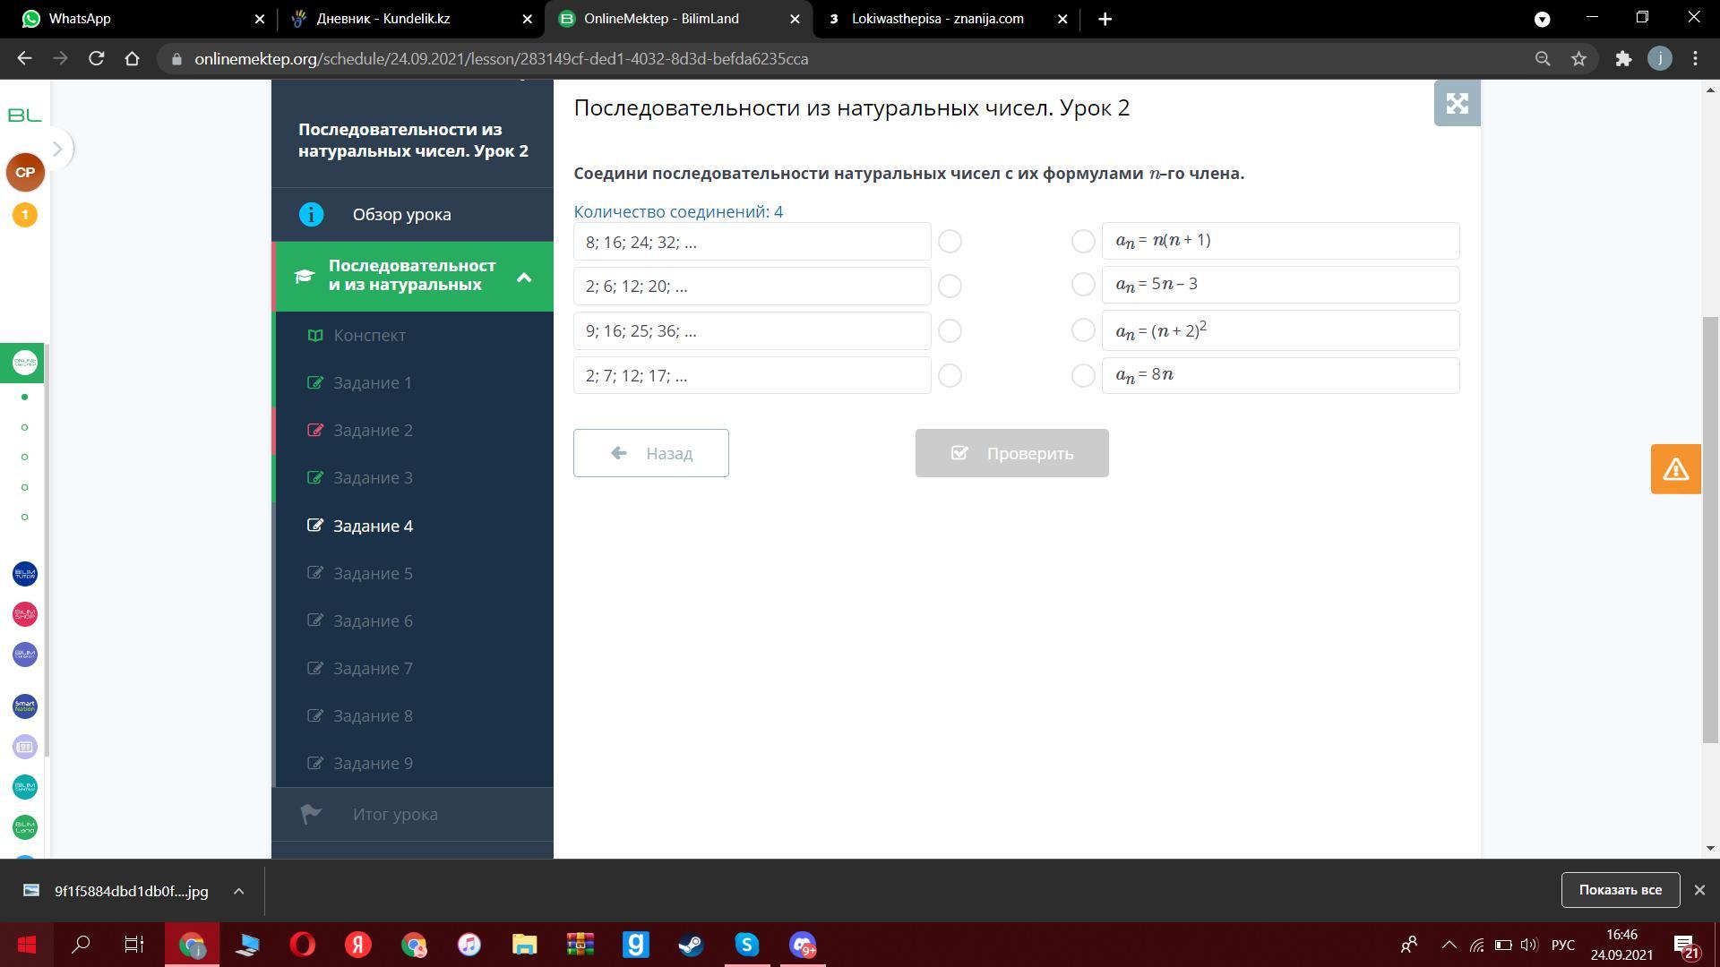
Task: Click the page vertical scrollbar
Action: click(x=1710, y=528)
